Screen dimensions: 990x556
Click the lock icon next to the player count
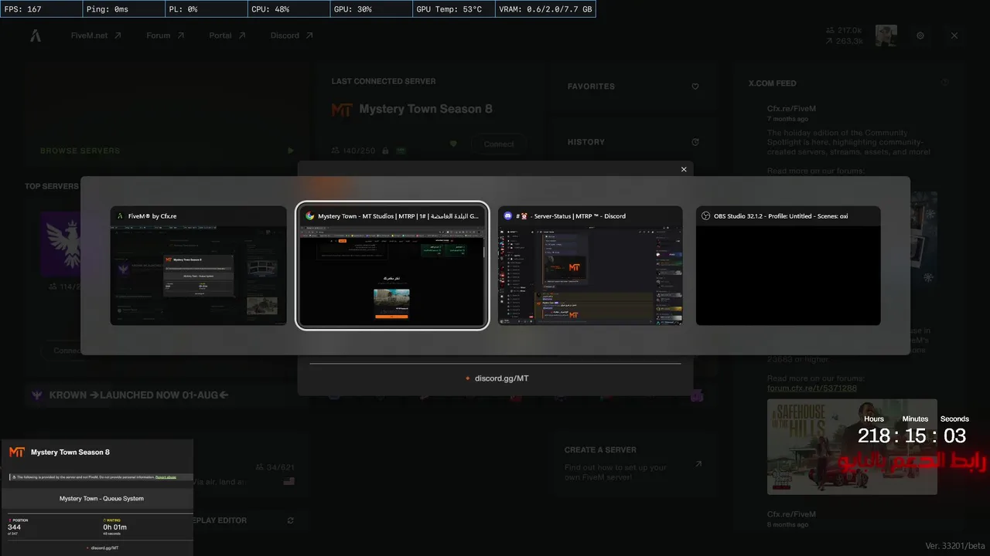point(385,151)
